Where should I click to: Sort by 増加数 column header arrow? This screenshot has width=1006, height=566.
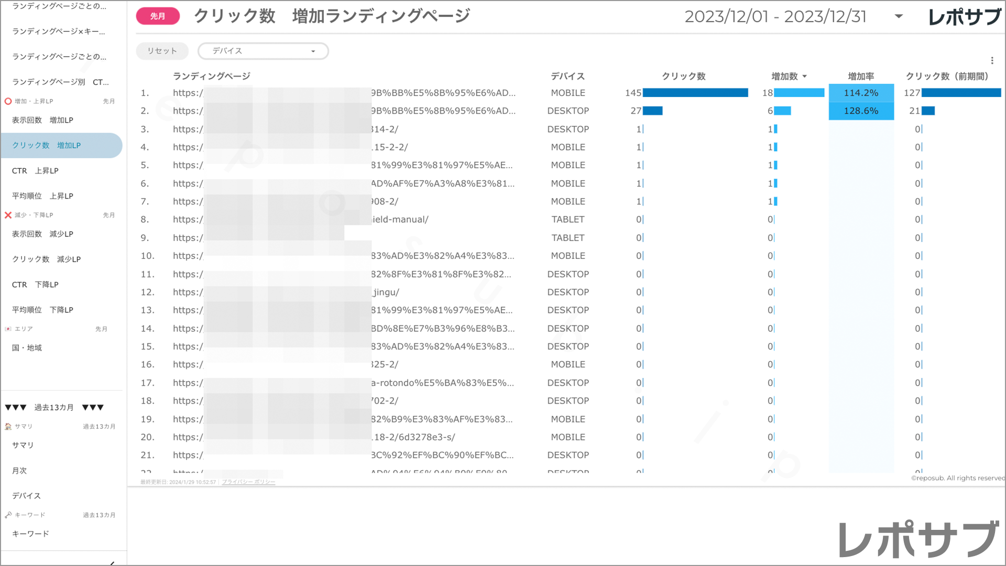[x=805, y=77]
